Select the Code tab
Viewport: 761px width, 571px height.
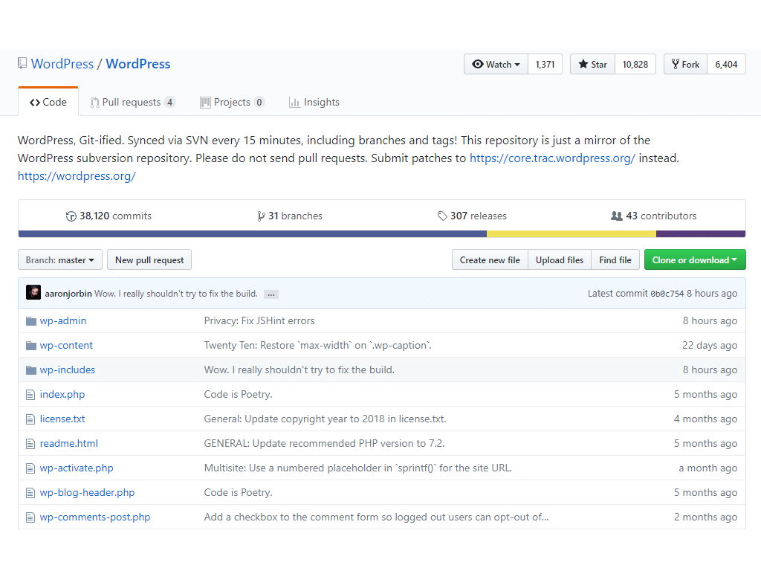(48, 103)
